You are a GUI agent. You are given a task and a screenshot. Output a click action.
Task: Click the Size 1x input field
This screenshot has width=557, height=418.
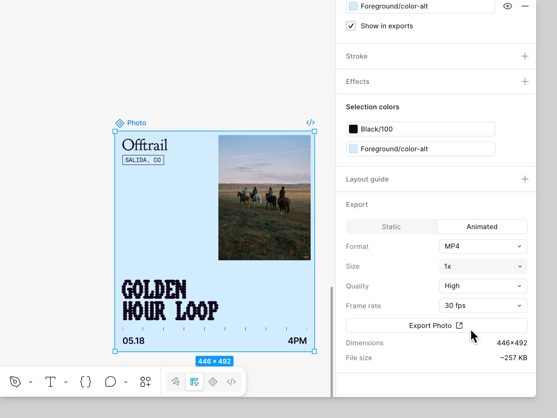click(x=476, y=266)
